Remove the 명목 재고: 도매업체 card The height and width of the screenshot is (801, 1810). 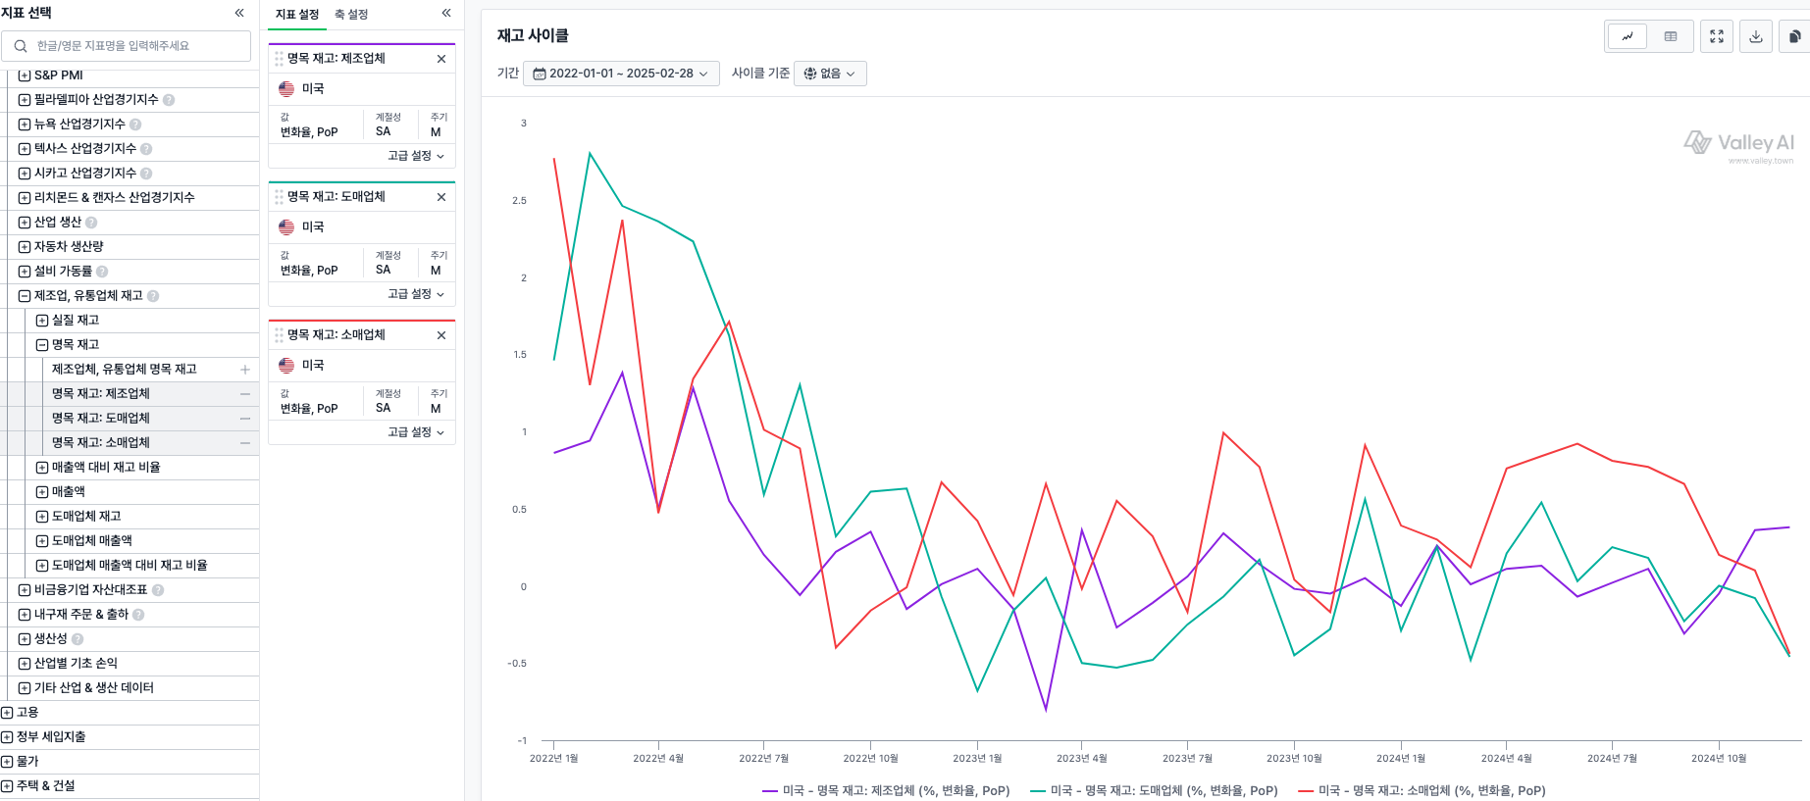pyautogui.click(x=441, y=197)
